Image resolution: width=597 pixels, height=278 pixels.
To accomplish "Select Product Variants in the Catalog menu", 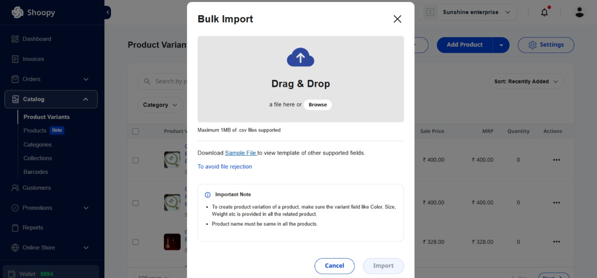I will 47,117.
